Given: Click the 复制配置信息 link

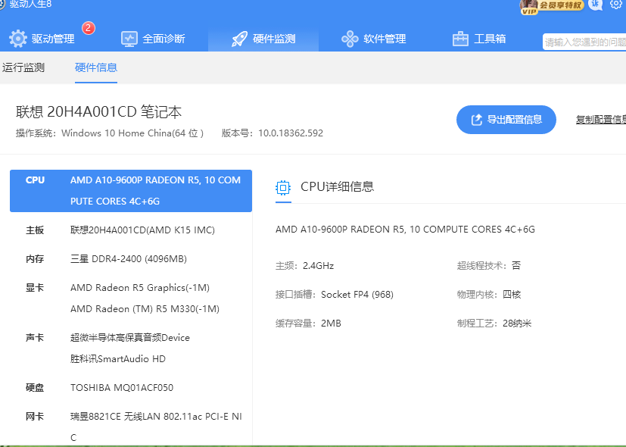Looking at the screenshot, I should pos(601,120).
